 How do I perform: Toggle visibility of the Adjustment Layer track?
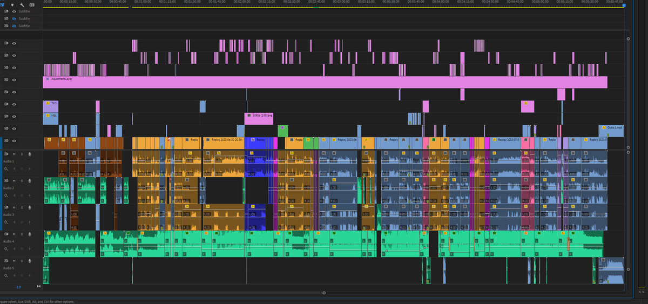tap(14, 79)
